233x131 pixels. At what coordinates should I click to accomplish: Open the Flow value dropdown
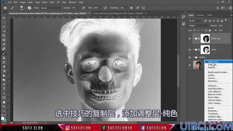100,8
